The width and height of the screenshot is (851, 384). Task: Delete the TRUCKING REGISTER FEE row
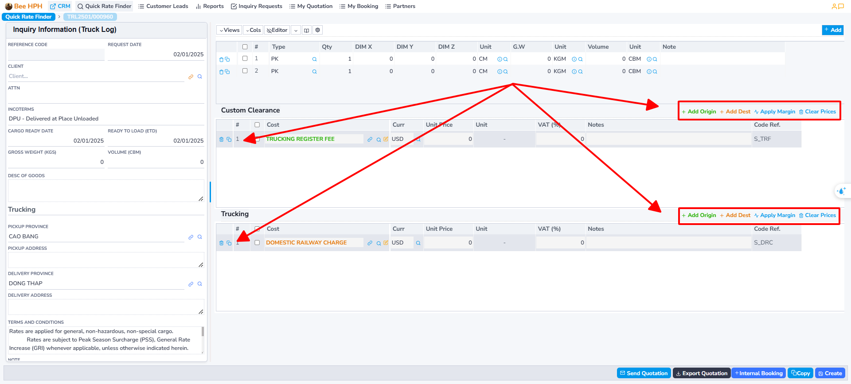[221, 139]
